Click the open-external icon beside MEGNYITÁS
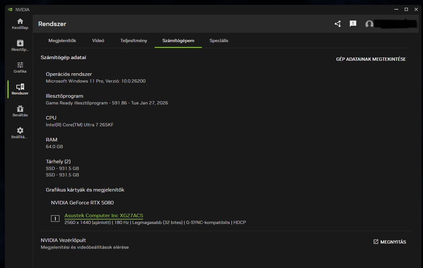 [376, 242]
